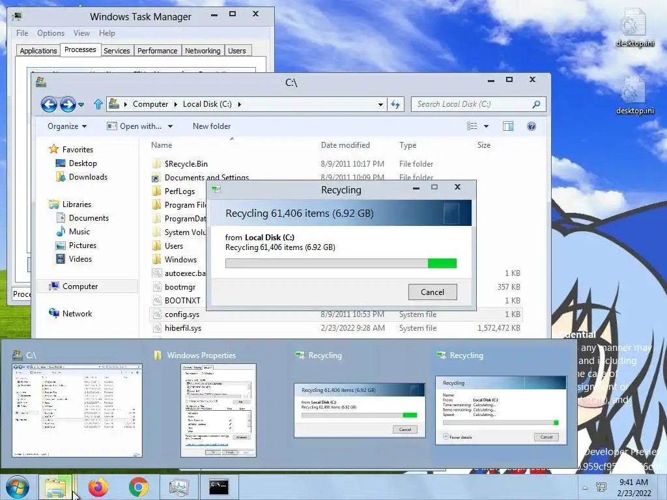The height and width of the screenshot is (500, 667).
Task: Click Open with... button
Action: 134,126
